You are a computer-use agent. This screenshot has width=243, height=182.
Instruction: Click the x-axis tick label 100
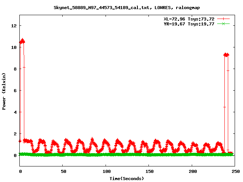(x=106, y=171)
